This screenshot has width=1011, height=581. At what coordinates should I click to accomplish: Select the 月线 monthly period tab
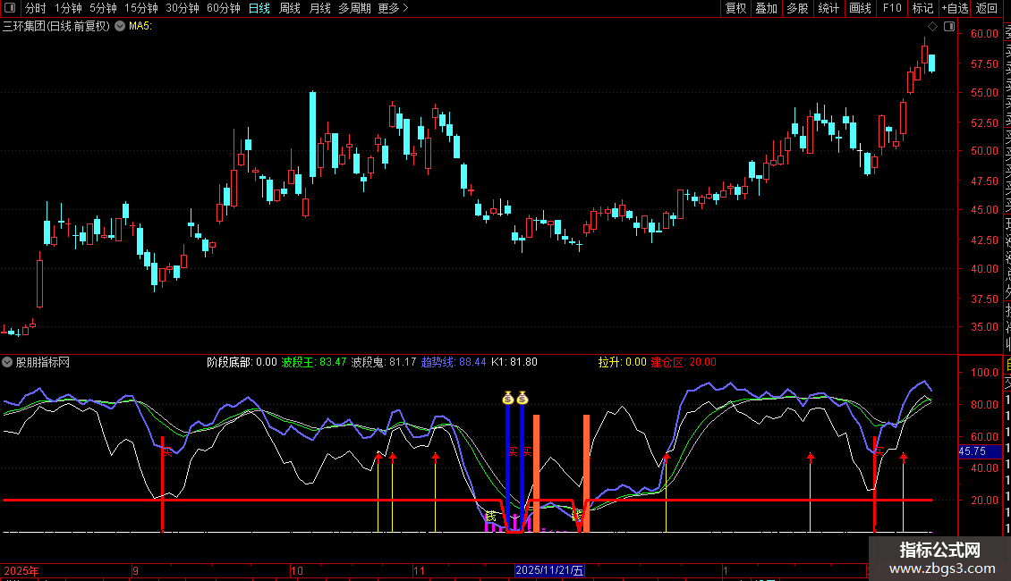coord(319,8)
